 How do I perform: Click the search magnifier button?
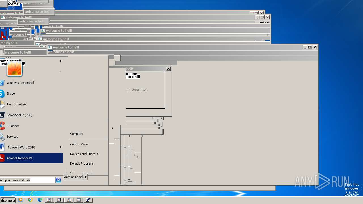pos(58,180)
